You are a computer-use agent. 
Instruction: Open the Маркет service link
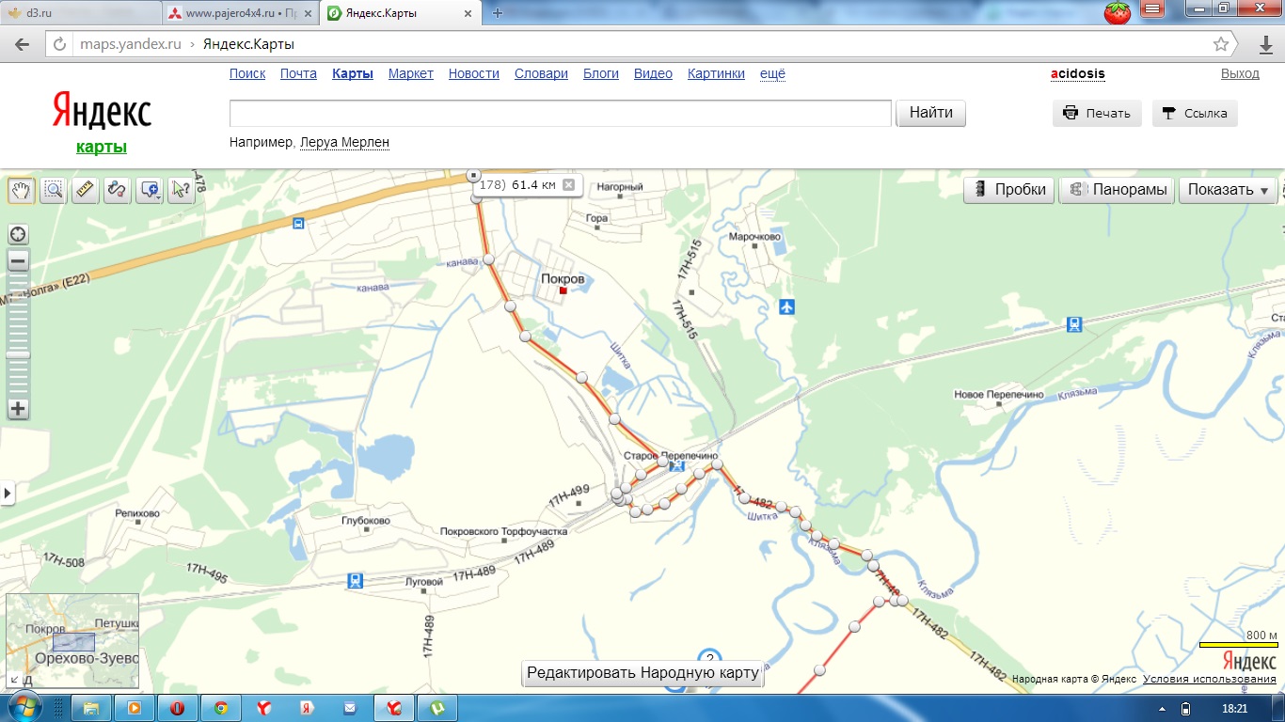click(x=410, y=73)
